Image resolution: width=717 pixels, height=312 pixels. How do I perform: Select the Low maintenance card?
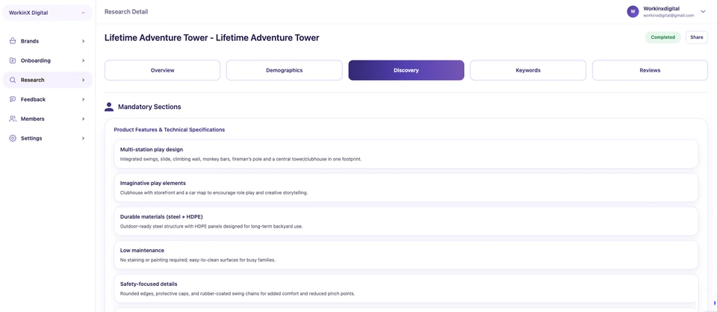pyautogui.click(x=406, y=255)
